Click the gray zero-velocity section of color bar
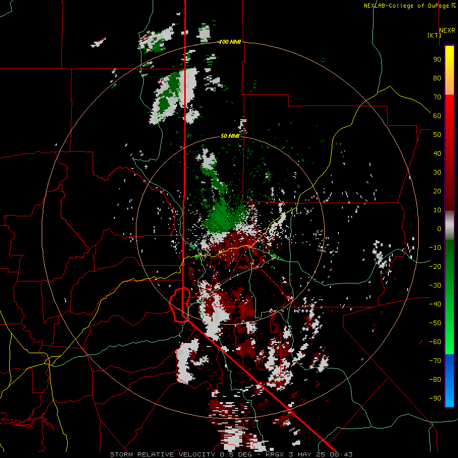This screenshot has height=458, width=458. pos(449,225)
